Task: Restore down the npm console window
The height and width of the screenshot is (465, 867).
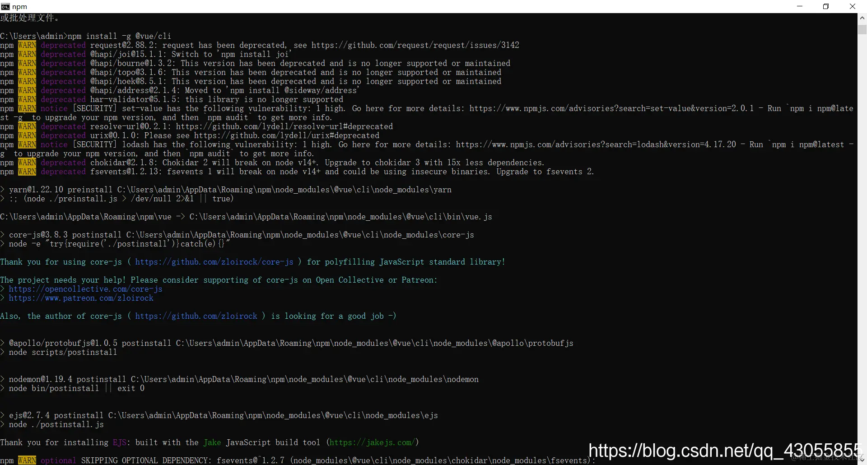Action: pos(826,6)
